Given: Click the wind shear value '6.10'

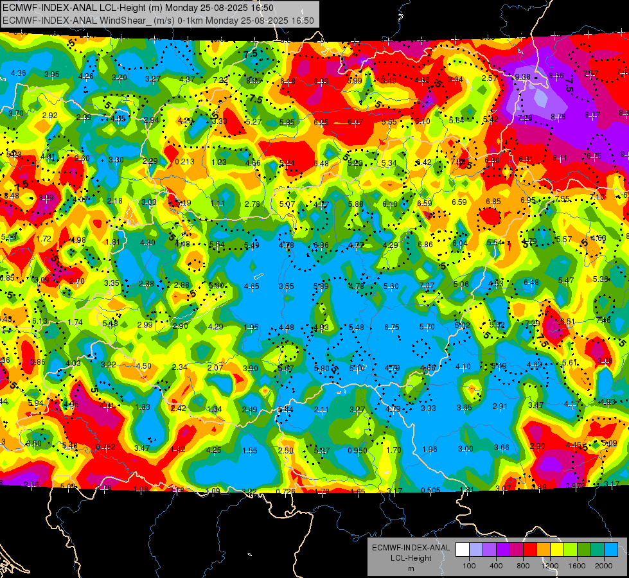Looking at the screenshot, I should pyautogui.click(x=390, y=204).
